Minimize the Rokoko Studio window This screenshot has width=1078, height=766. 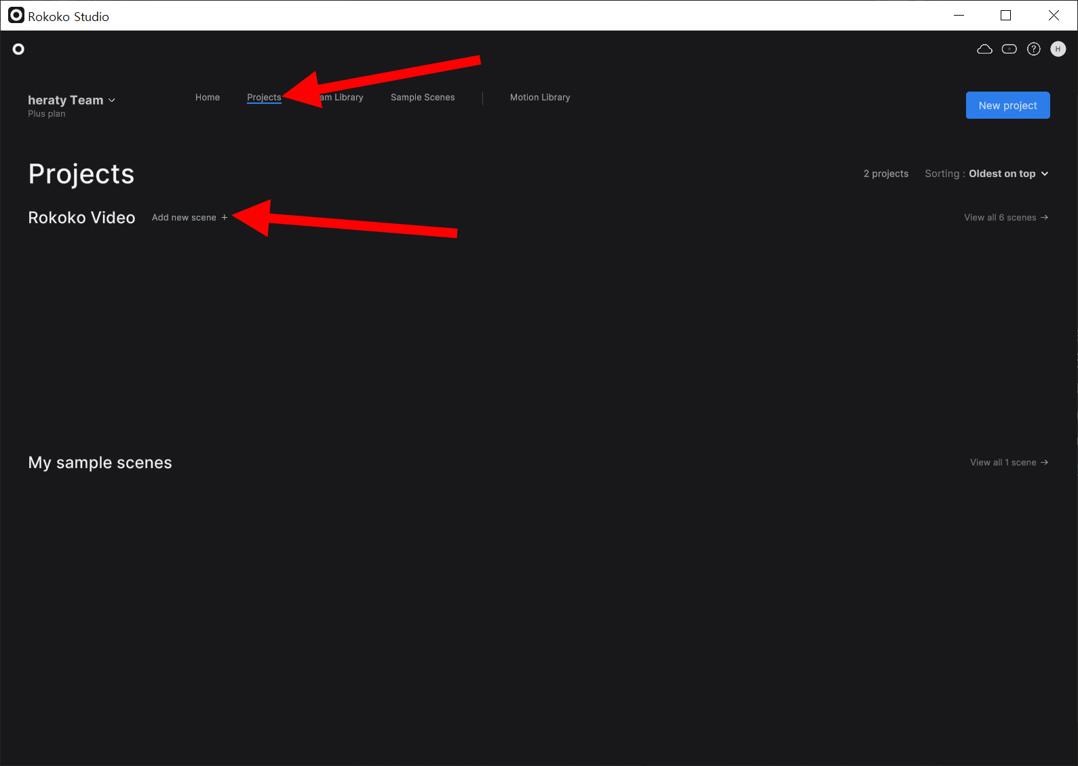point(959,15)
